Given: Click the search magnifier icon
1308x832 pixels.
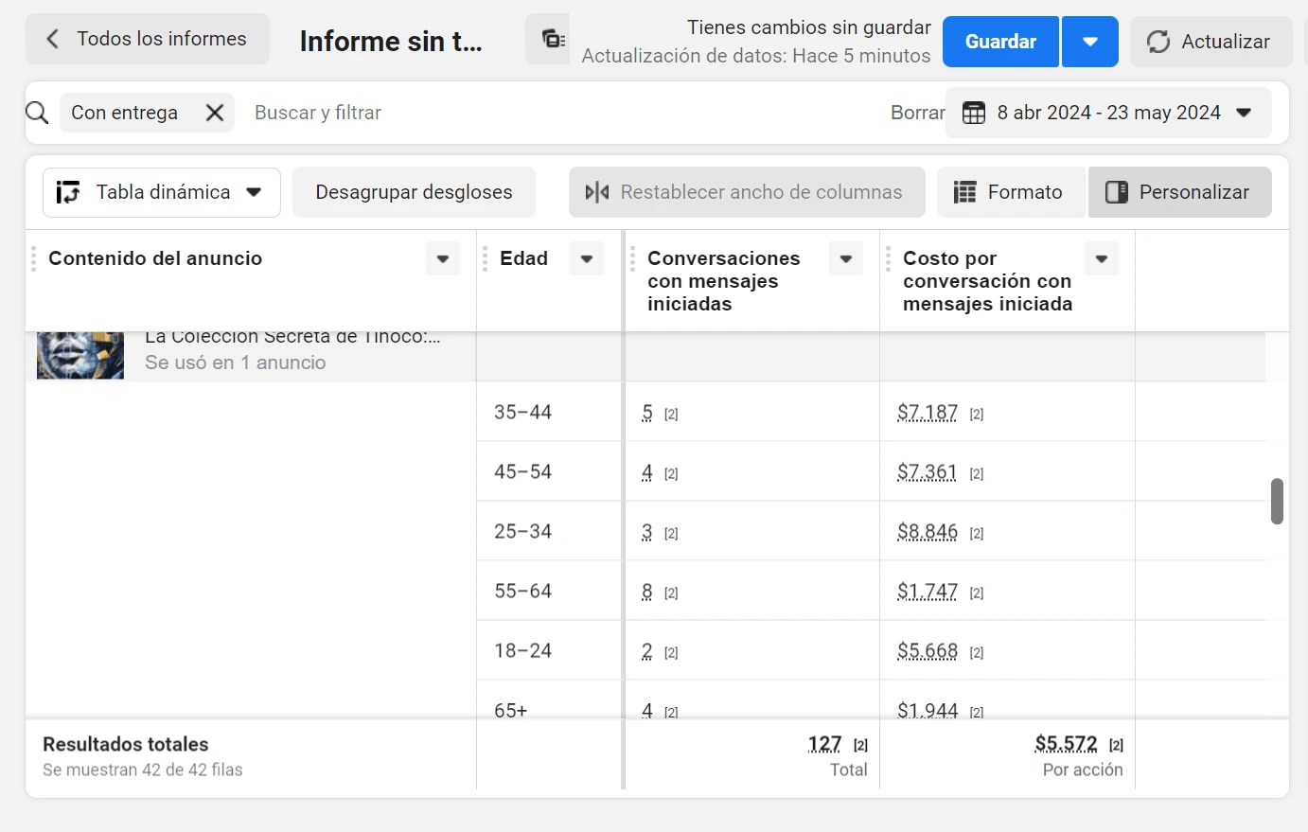Looking at the screenshot, I should [37, 113].
